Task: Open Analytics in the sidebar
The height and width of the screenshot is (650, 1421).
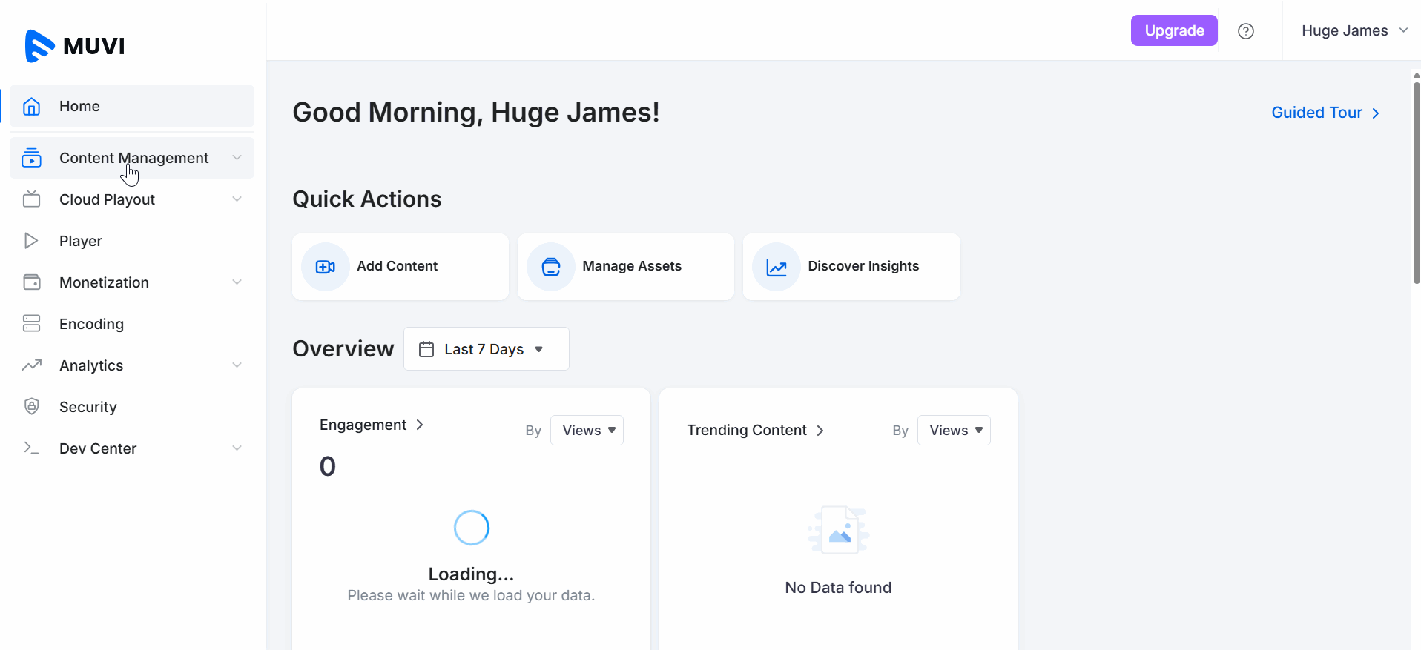Action: coord(91,365)
